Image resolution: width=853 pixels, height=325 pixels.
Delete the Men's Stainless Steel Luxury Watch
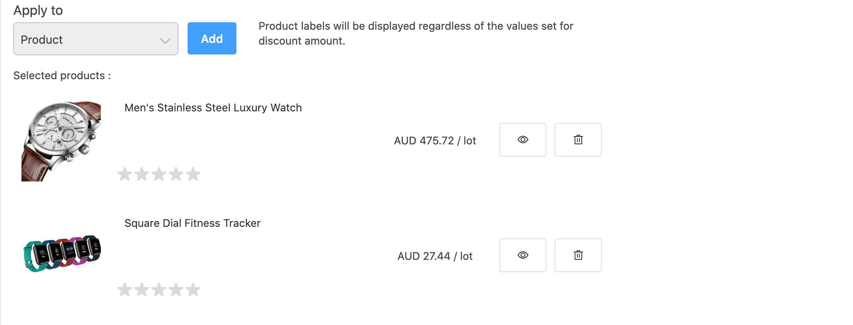coord(578,140)
